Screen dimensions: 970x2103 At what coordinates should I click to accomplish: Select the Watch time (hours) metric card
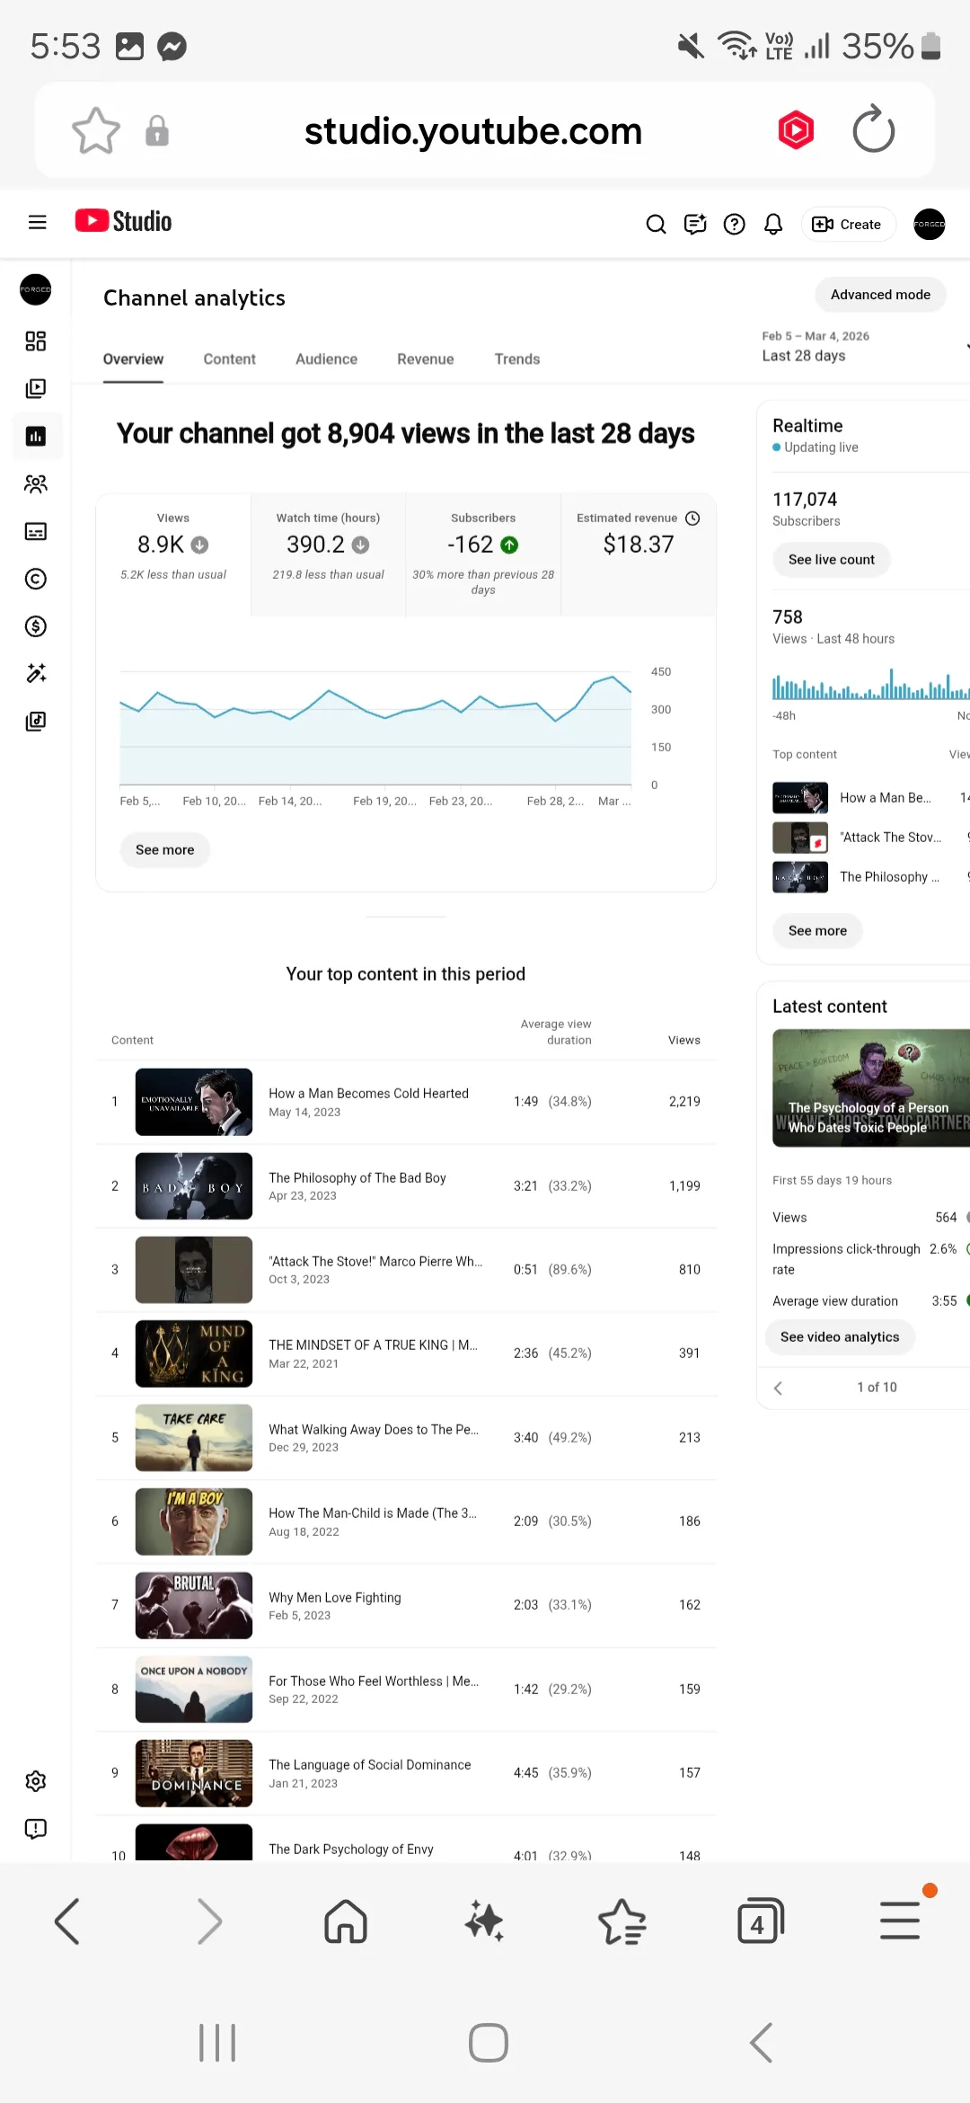tap(328, 554)
